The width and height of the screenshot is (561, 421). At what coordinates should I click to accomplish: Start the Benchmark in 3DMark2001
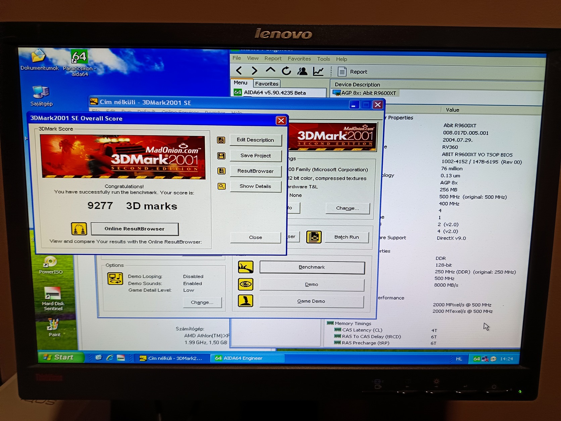tap(312, 267)
